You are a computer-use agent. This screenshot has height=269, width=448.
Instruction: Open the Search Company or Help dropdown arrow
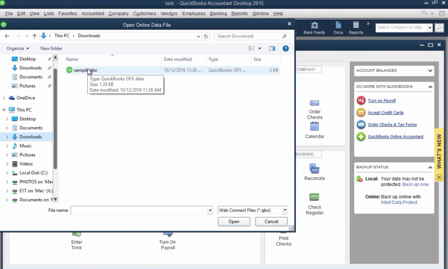[x=430, y=28]
